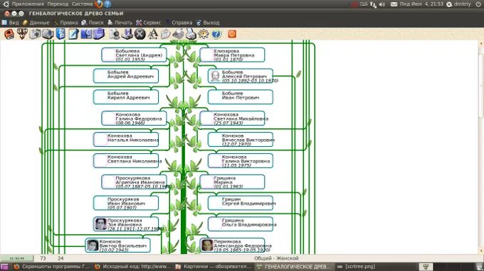The height and width of the screenshot is (271, 484).
Task: Click the printer toolbar icon
Action: pos(191,34)
